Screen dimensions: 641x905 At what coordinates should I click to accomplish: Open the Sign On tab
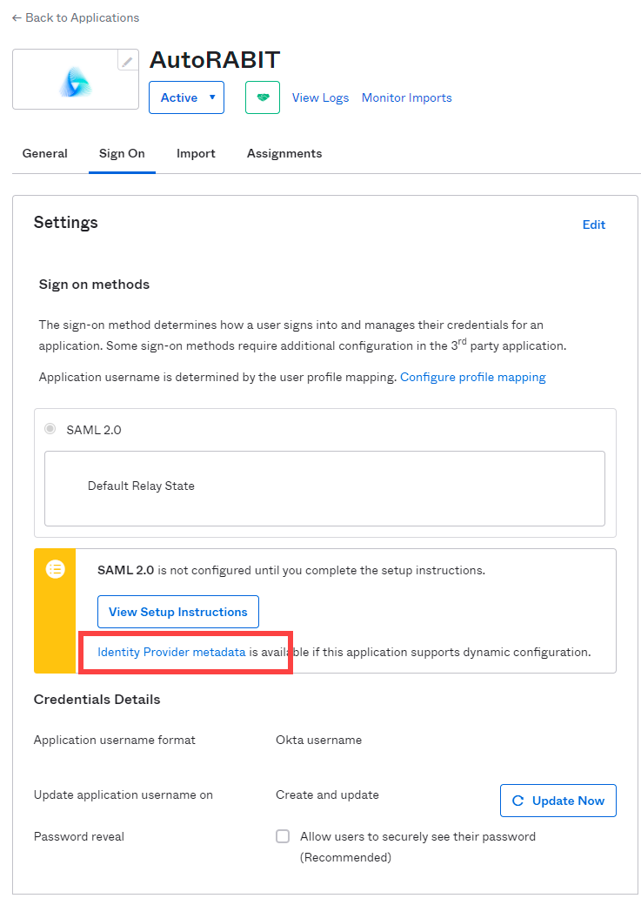coord(122,153)
